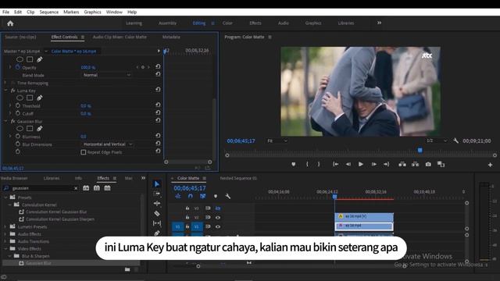Expand the Lumetri Presets folder

pos(5,226)
